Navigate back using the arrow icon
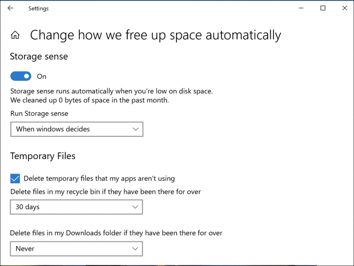 click(10, 8)
